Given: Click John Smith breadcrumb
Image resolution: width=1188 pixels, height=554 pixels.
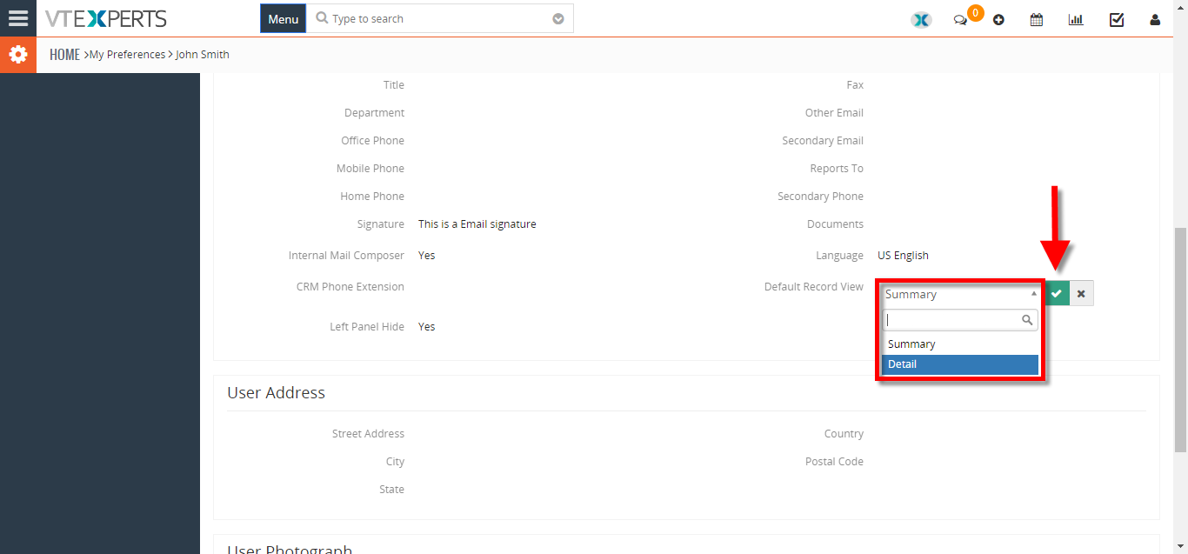Looking at the screenshot, I should click(203, 55).
